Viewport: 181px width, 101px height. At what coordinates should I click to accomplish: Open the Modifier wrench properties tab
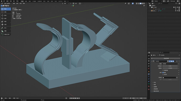pyautogui.click(x=149, y=74)
